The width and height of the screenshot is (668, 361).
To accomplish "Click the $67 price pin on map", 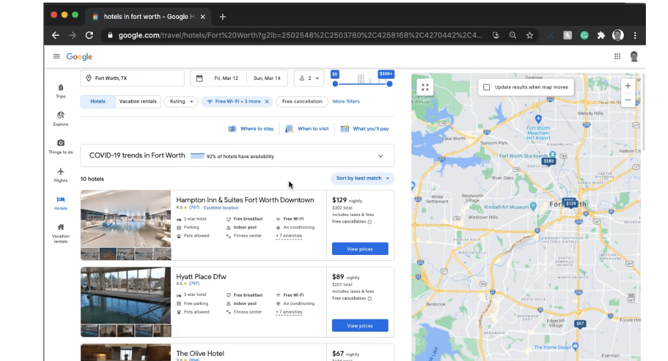I will pyautogui.click(x=580, y=324).
